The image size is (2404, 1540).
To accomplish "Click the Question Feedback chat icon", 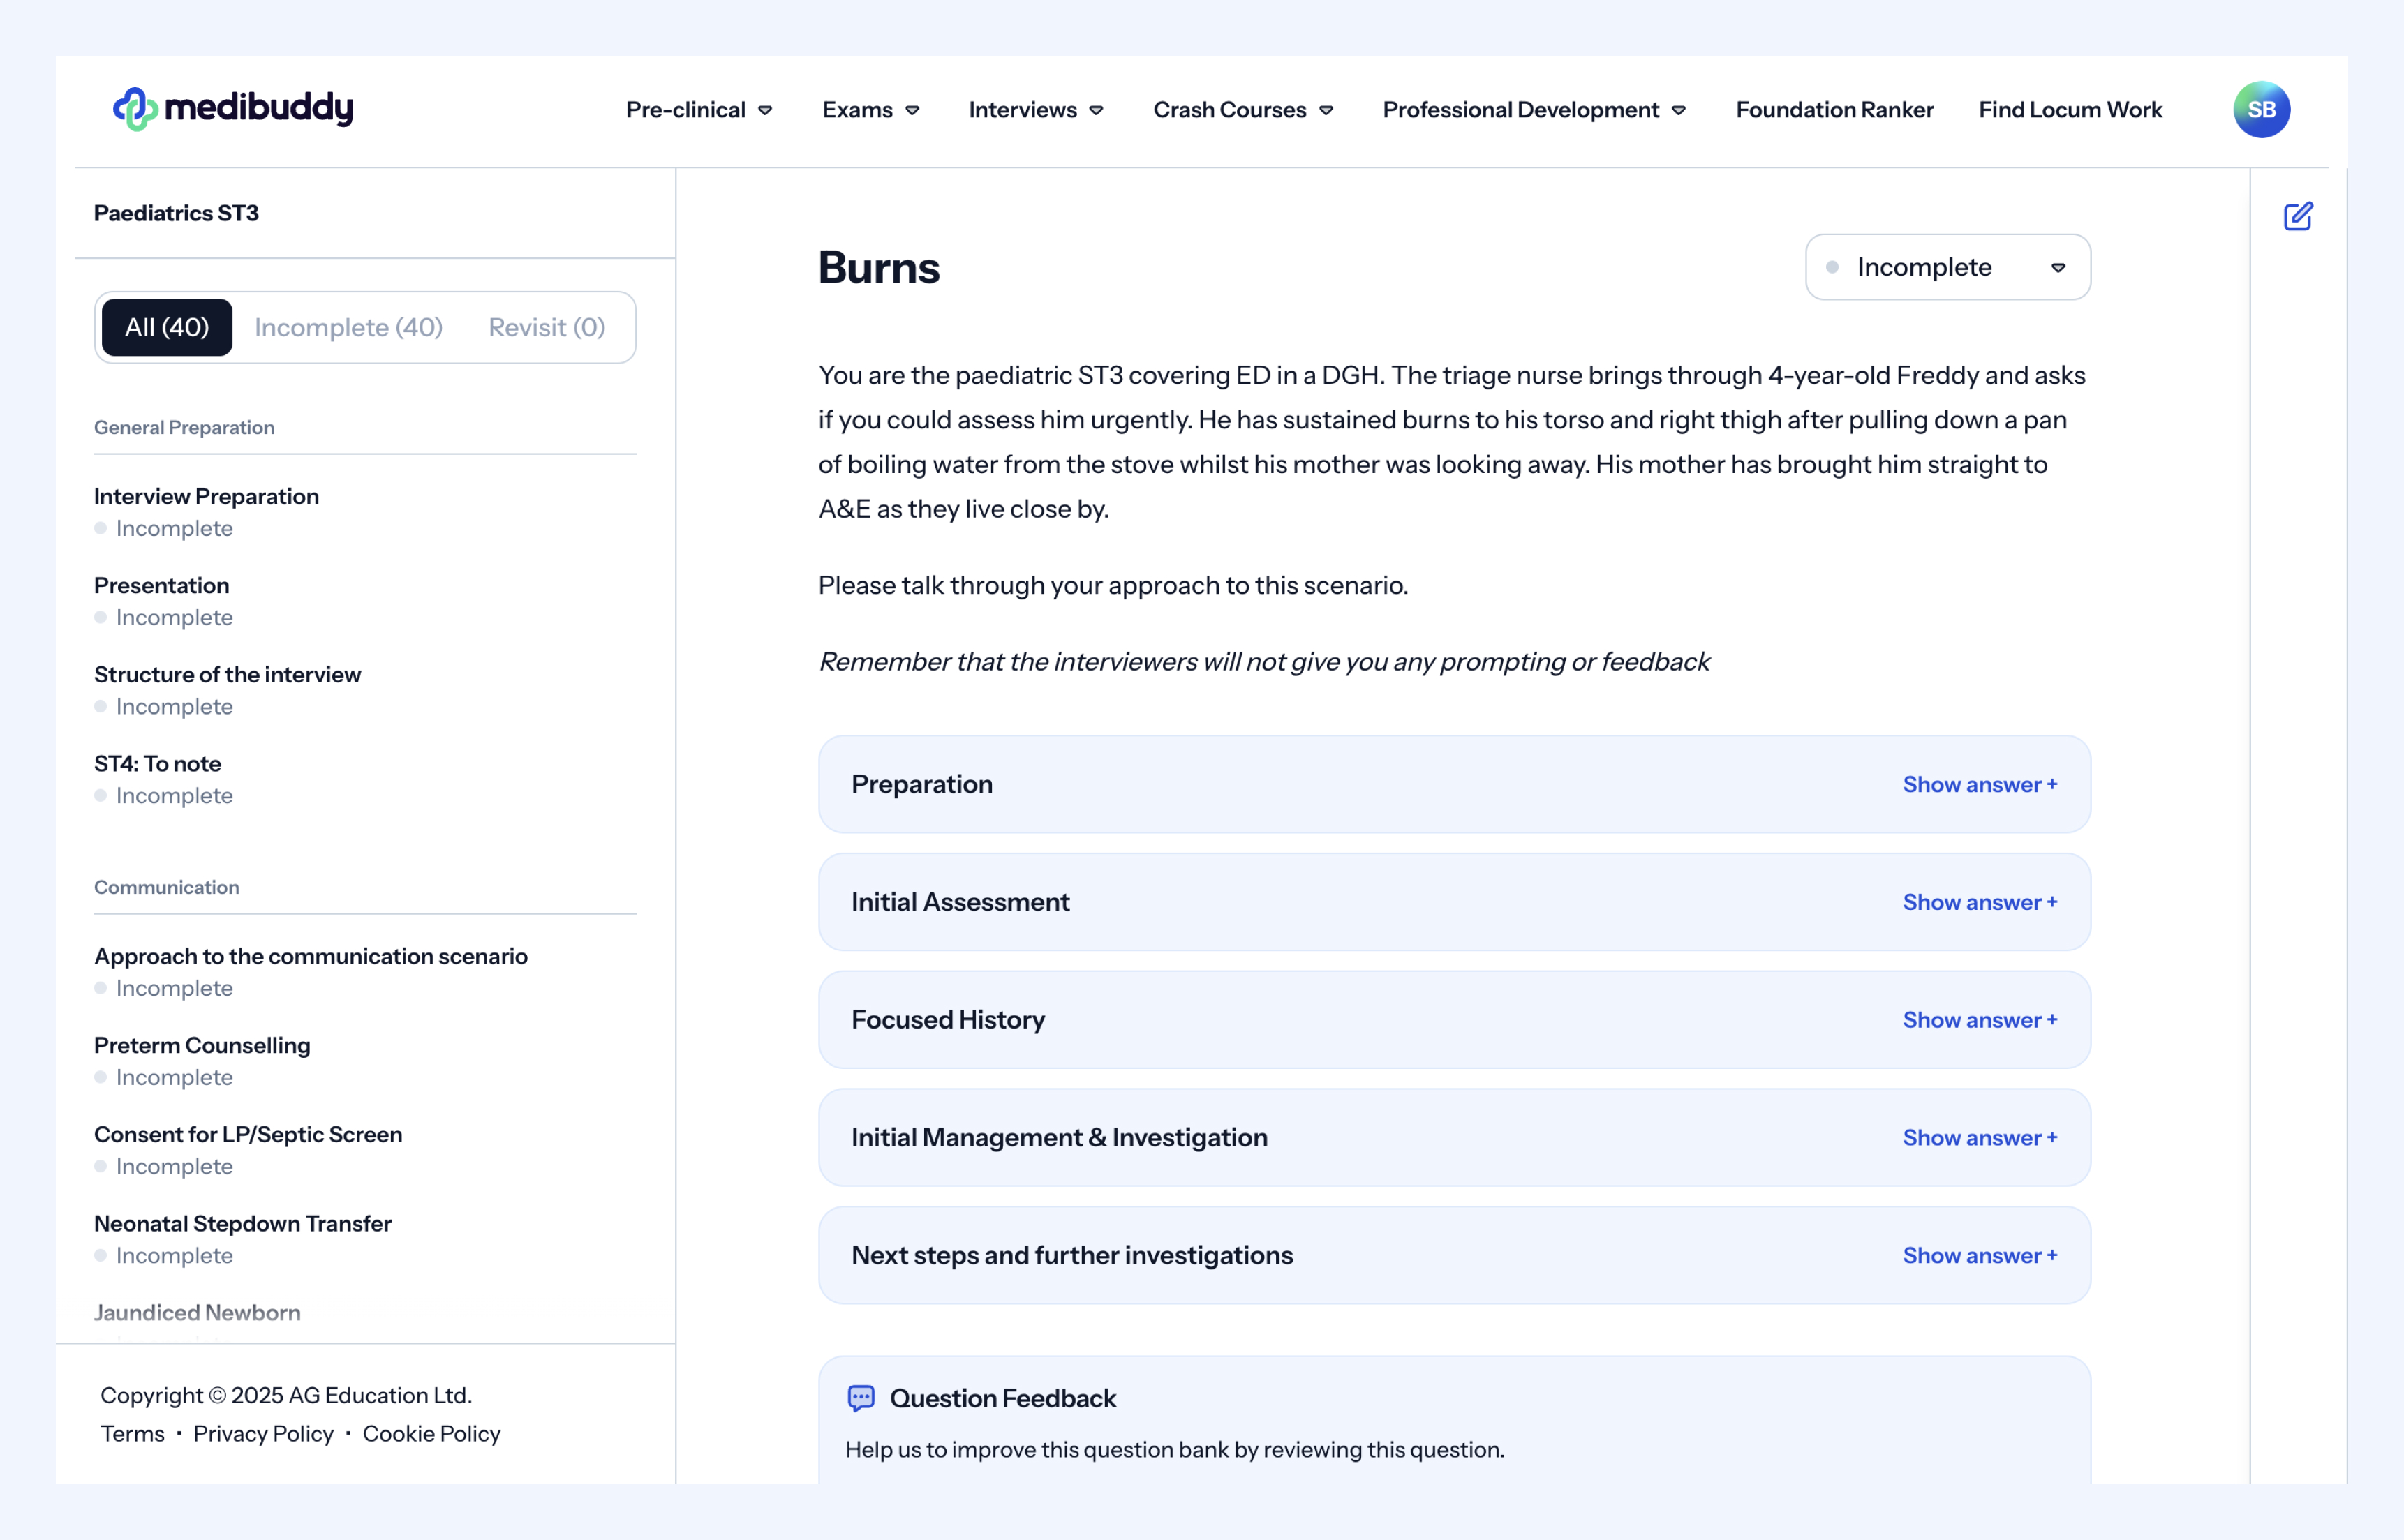I will (861, 1398).
